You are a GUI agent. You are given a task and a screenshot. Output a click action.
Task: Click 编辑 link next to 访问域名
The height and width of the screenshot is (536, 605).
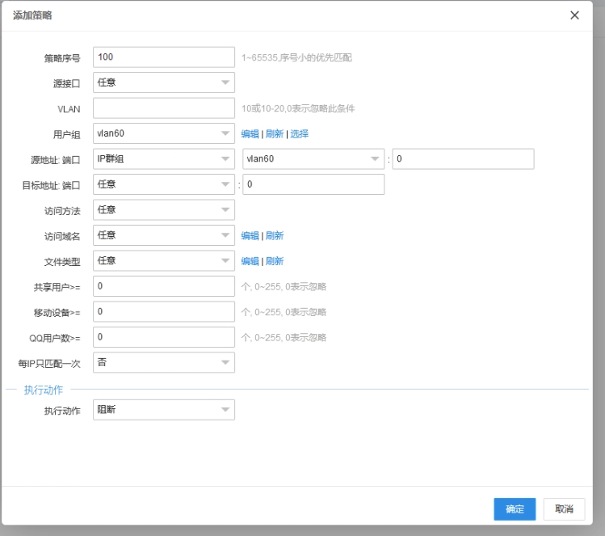point(250,236)
